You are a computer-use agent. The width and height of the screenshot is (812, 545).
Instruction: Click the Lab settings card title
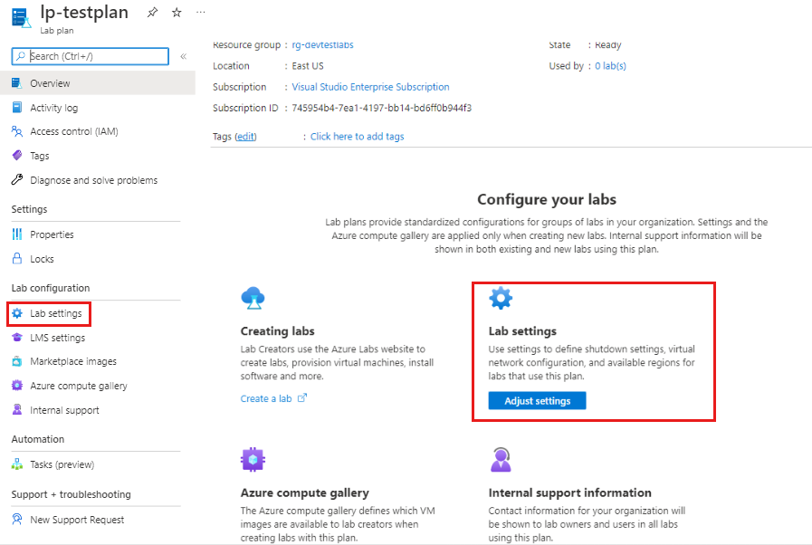[522, 331]
